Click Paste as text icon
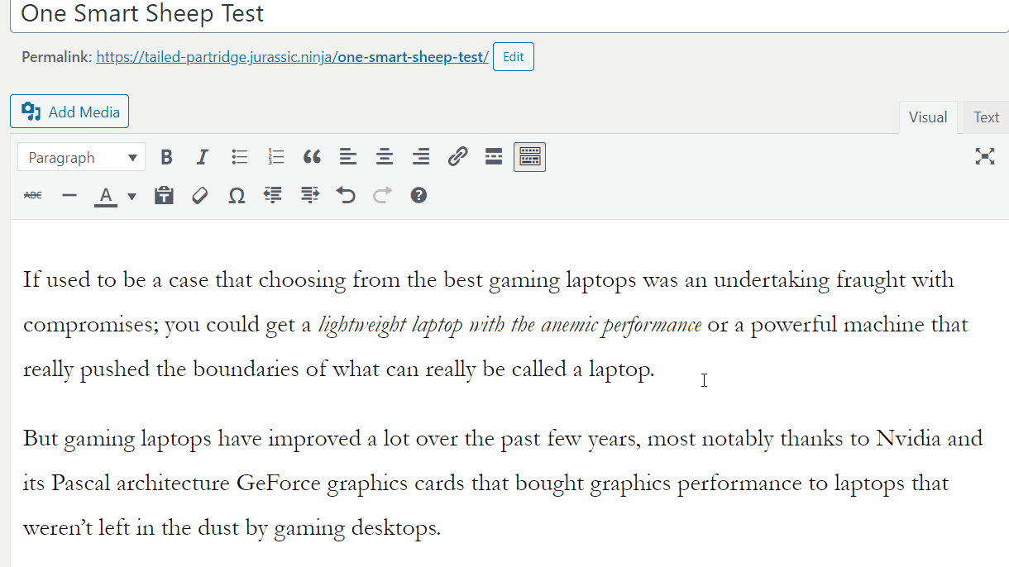Viewport: 1009px width, 567px height. tap(164, 195)
